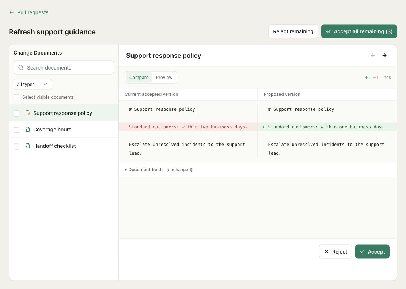Click double-check icon on Accept all remaining
Screen dimensions: 406x289
(x=328, y=31)
